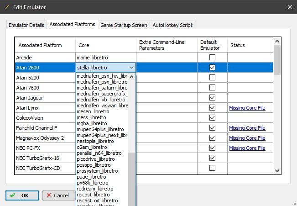
Task: Pick puae_libretro core option
Action: point(102,177)
